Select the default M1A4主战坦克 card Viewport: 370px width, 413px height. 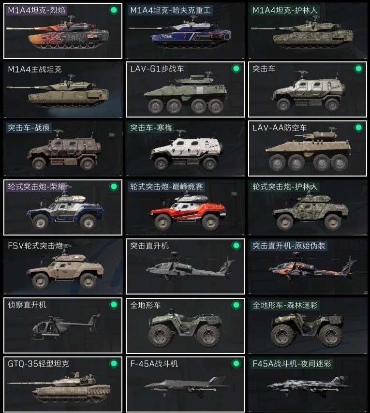pyautogui.click(x=63, y=89)
